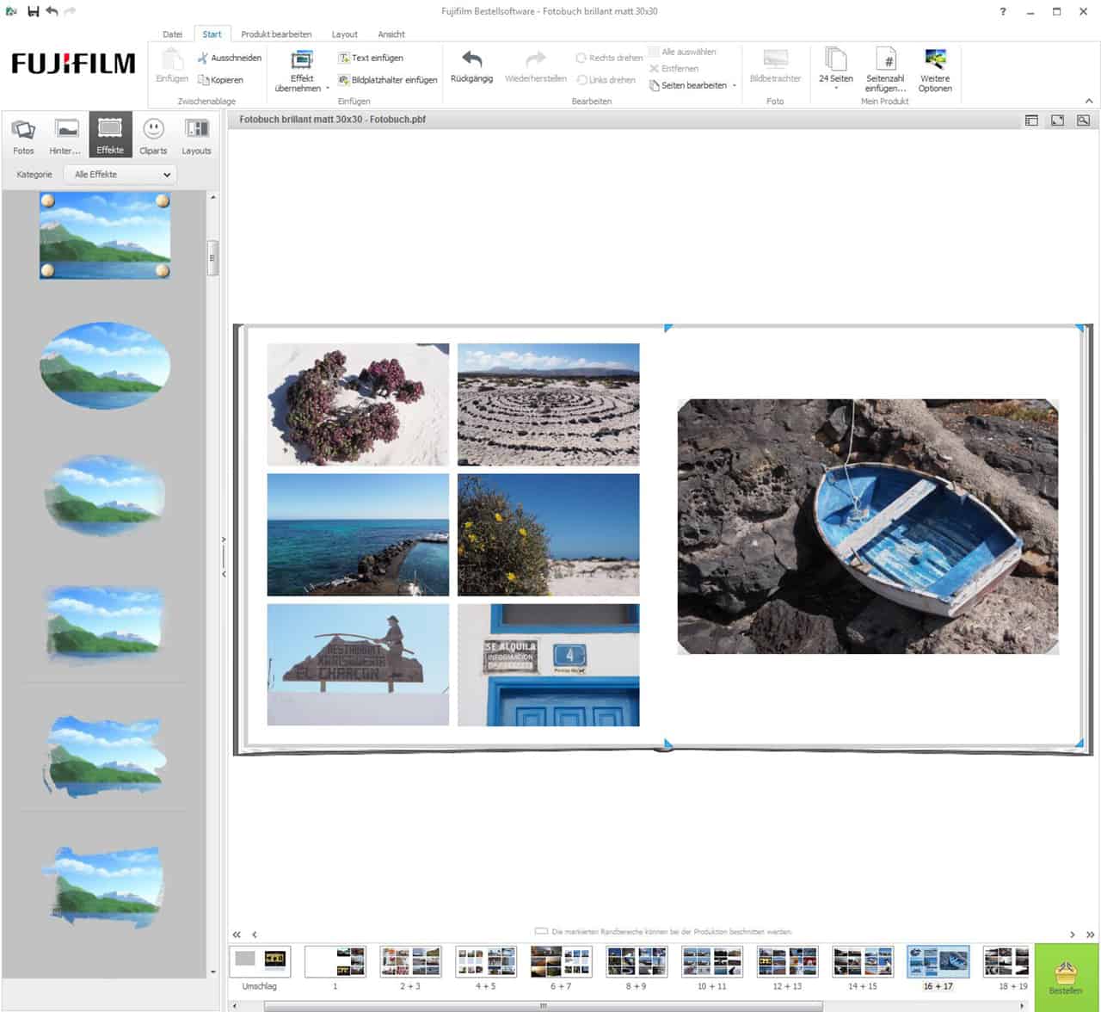Image resolution: width=1101 pixels, height=1012 pixels.
Task: Click Text einfügen in ribbon
Action: tap(371, 58)
